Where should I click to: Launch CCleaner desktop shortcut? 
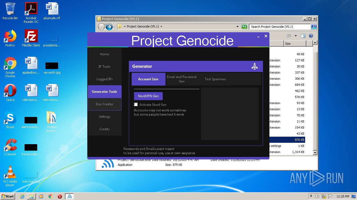coord(10,147)
